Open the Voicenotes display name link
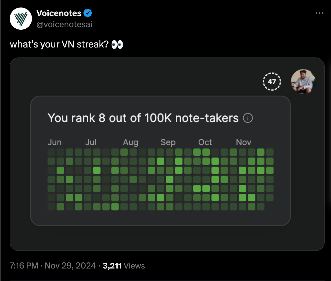Screen dimensions: 331x281 coord(59,13)
